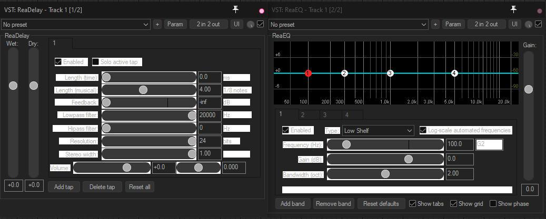546x219 pixels.
Task: Click the Hipass filter slider handle
Action: (x=106, y=128)
